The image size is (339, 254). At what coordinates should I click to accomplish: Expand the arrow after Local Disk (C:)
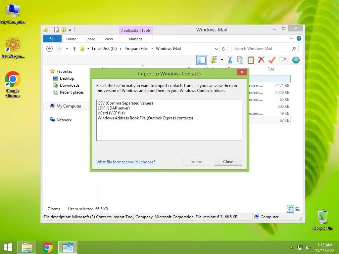121,49
